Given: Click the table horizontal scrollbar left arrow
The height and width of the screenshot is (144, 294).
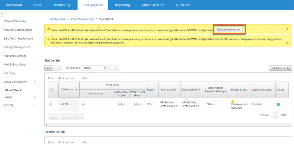Looking at the screenshot, I should point(46,125).
